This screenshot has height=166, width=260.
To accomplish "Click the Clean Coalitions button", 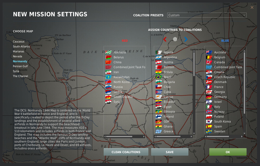I will point(126,152).
